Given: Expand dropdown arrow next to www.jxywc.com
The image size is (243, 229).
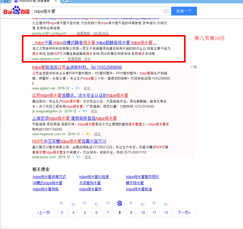Looking at the screenshot, I should coord(73,157).
